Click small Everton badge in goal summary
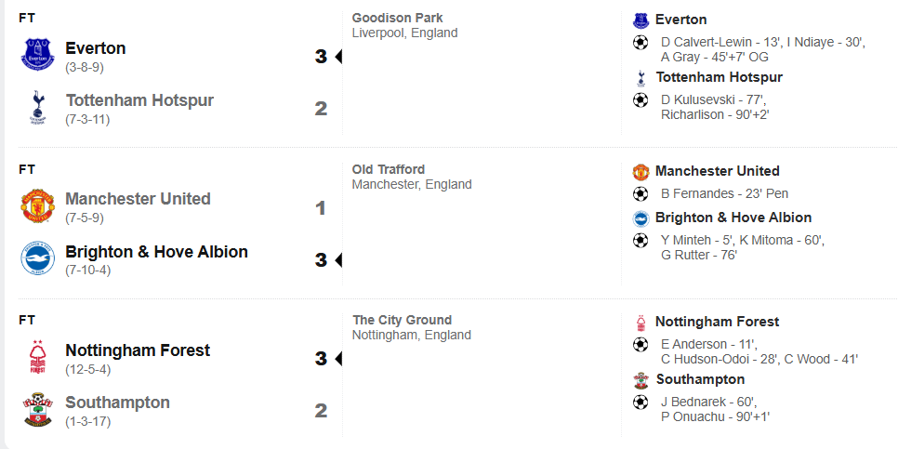 pos(640,20)
